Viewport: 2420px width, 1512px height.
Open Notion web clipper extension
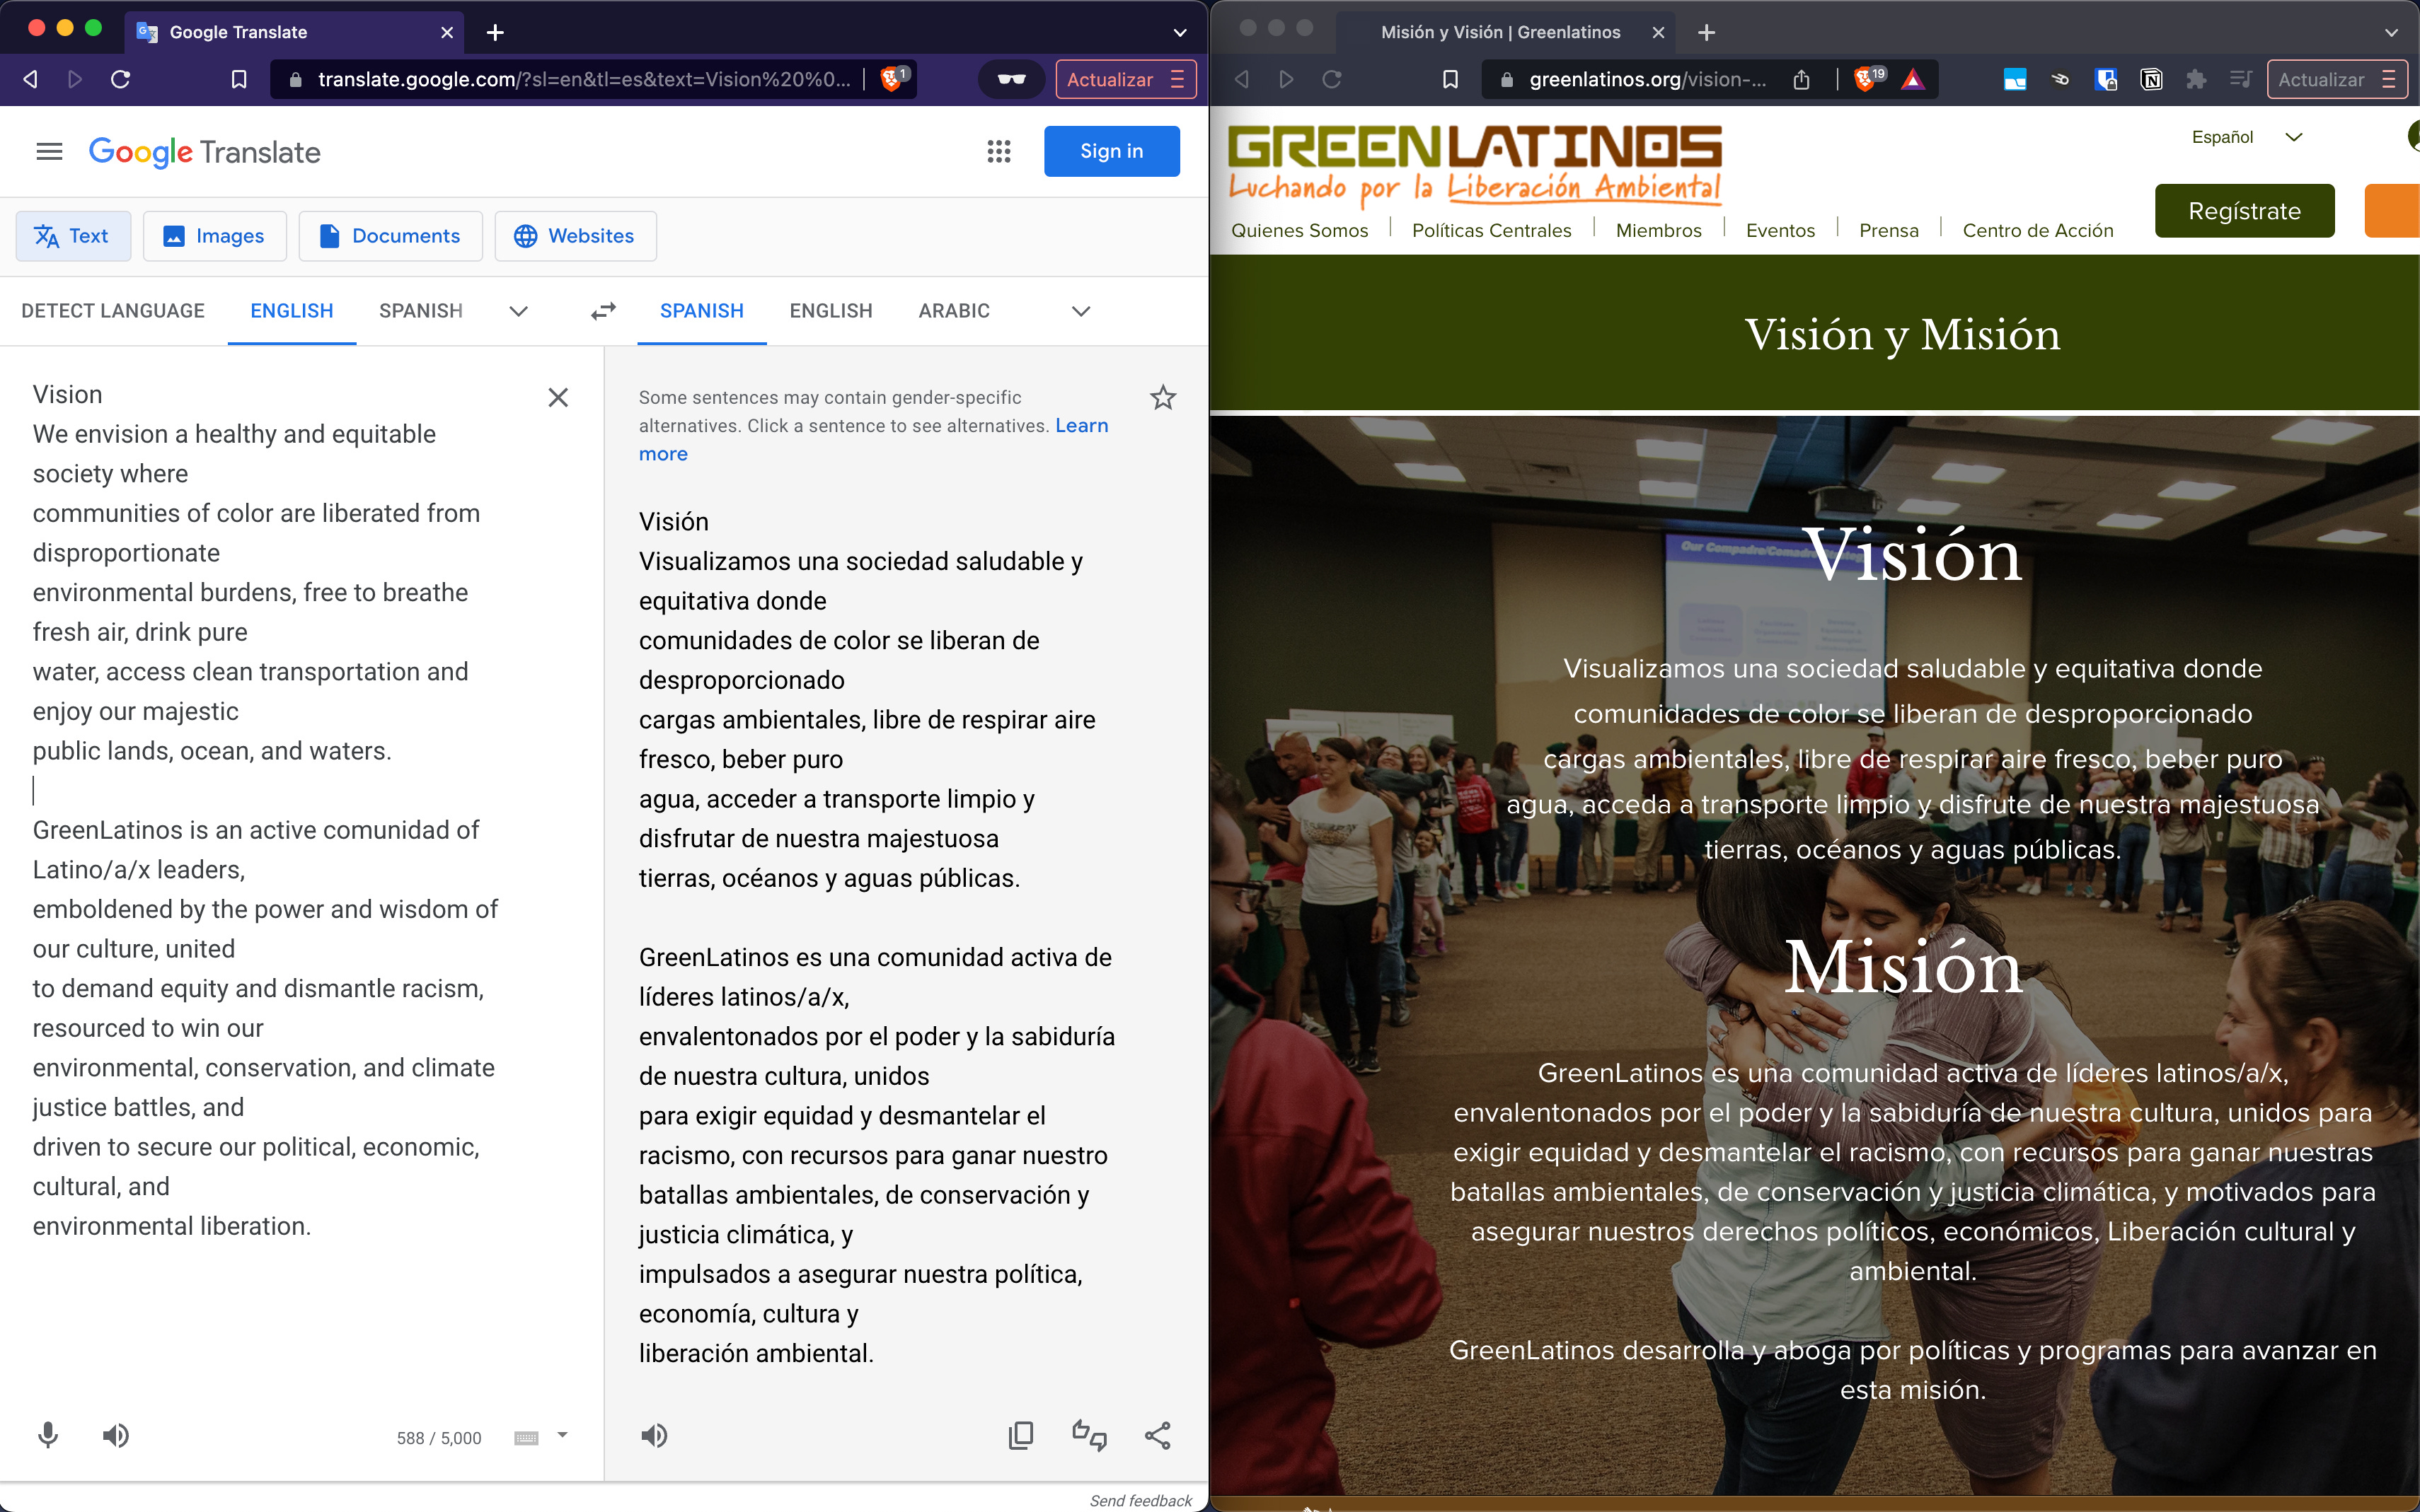click(x=2151, y=79)
